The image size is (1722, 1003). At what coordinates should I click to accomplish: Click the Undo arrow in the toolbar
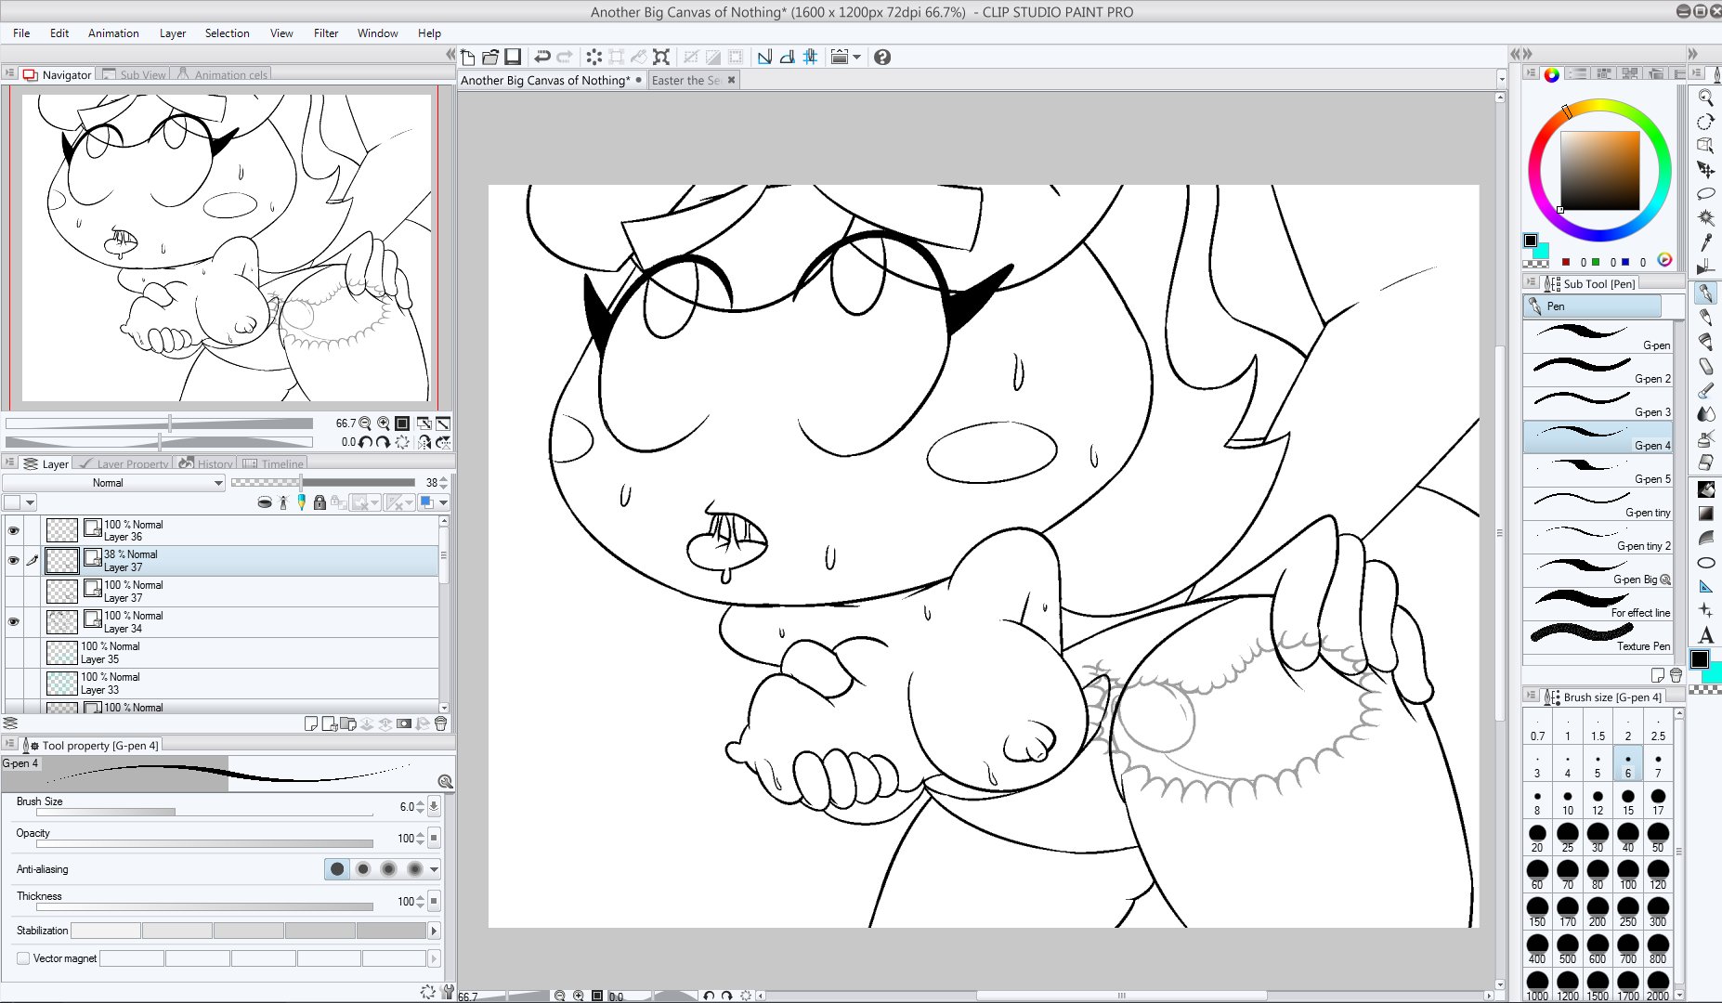point(542,57)
